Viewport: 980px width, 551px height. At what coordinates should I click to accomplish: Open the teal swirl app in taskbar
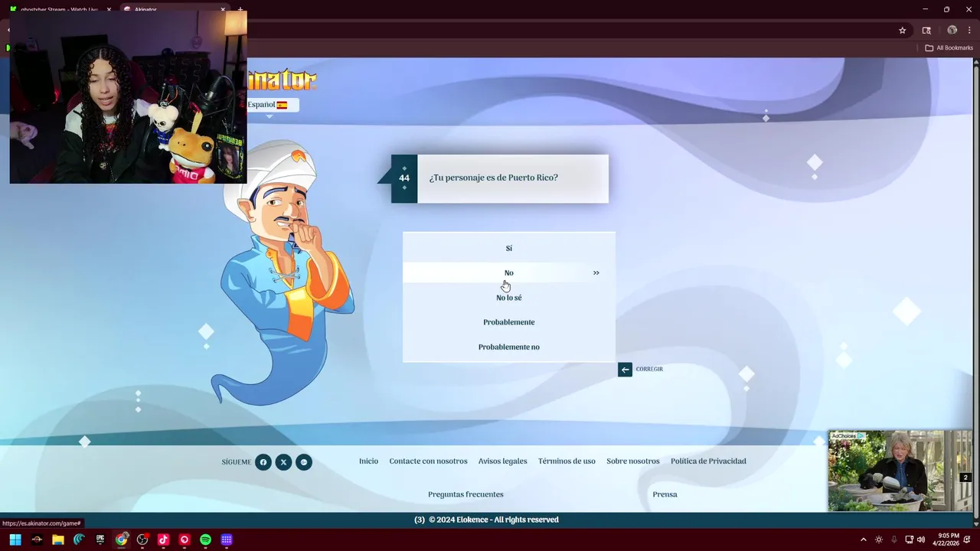(x=79, y=540)
